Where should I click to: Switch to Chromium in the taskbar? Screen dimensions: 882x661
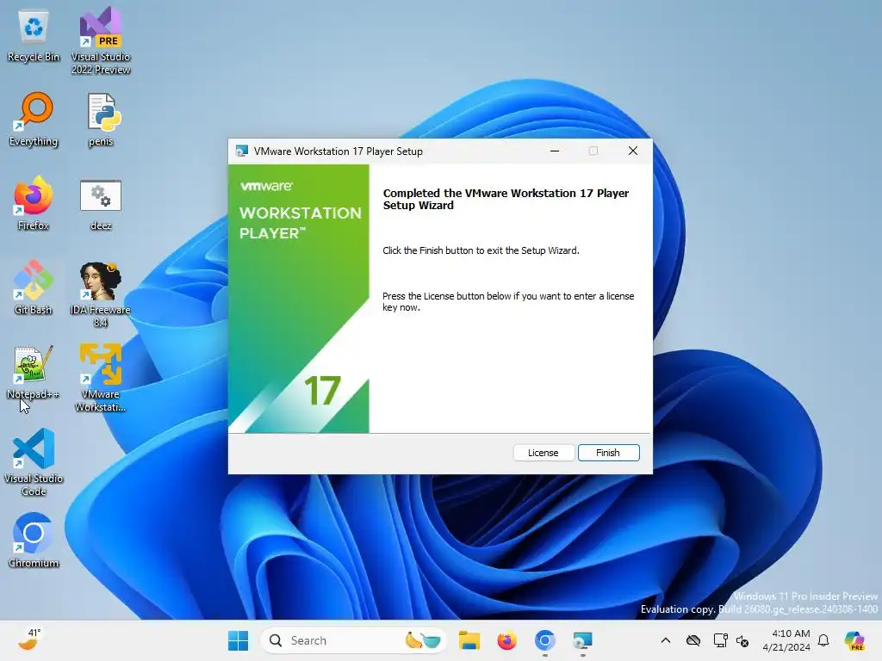(x=544, y=640)
